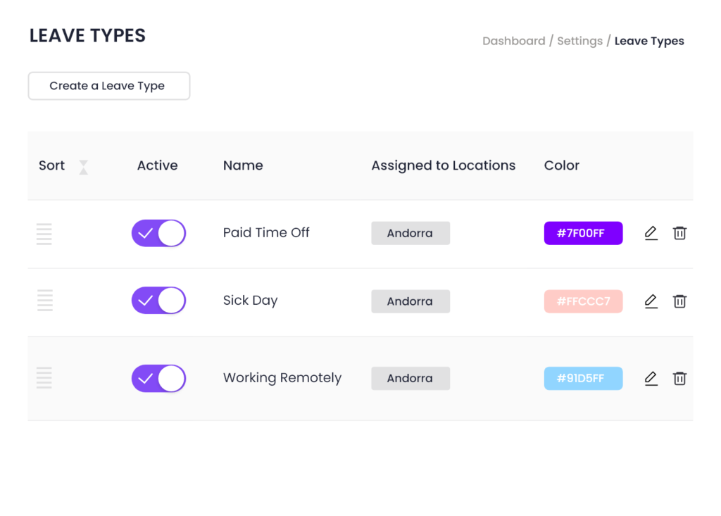
Task: Click the Working Remotely row drag handle
Action: point(44,378)
